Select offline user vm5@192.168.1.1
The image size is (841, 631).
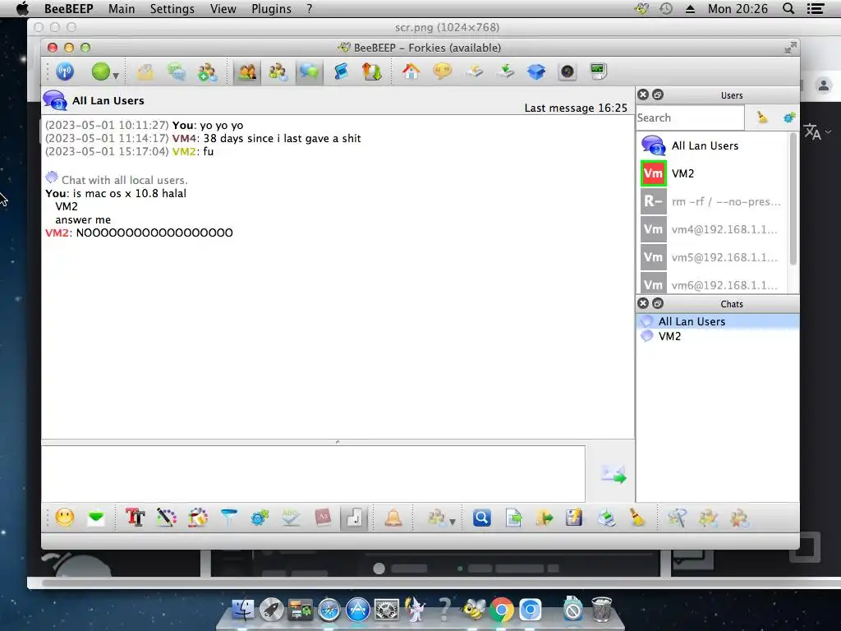click(713, 257)
